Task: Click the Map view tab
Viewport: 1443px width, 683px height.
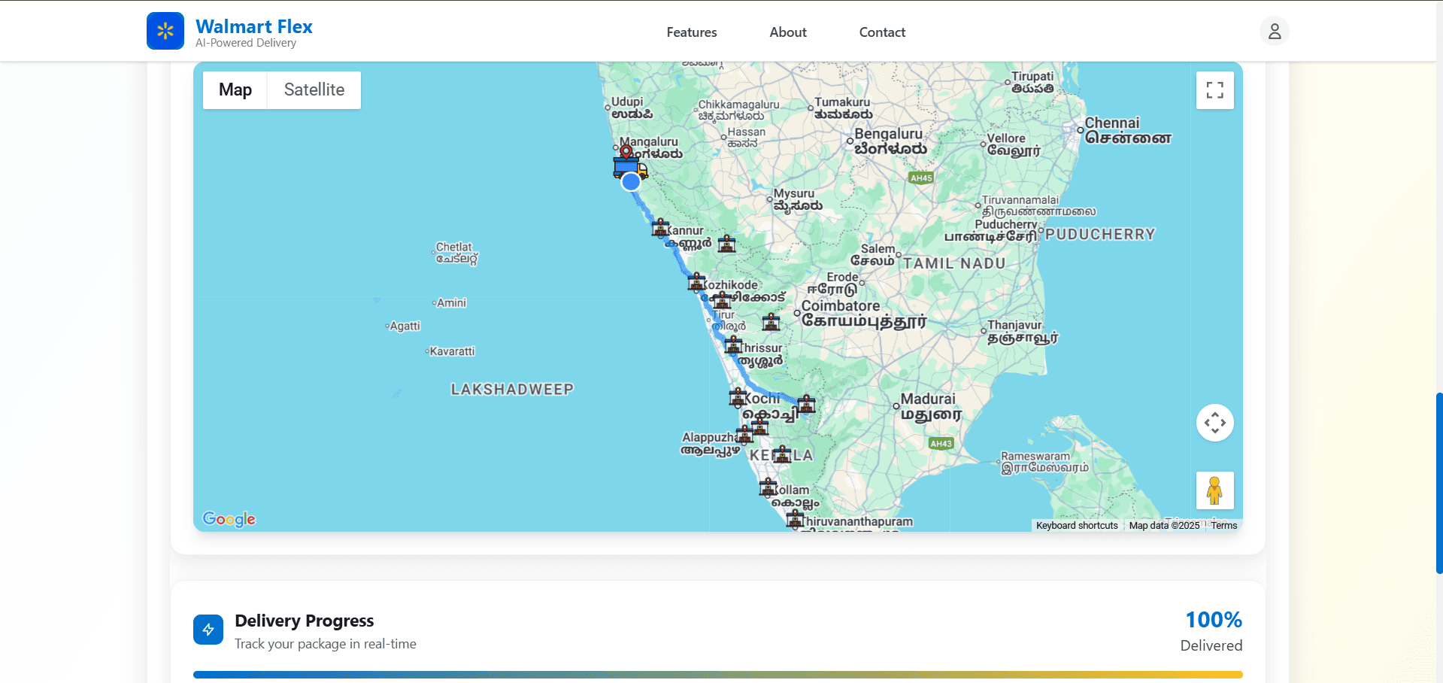Action: tap(235, 90)
